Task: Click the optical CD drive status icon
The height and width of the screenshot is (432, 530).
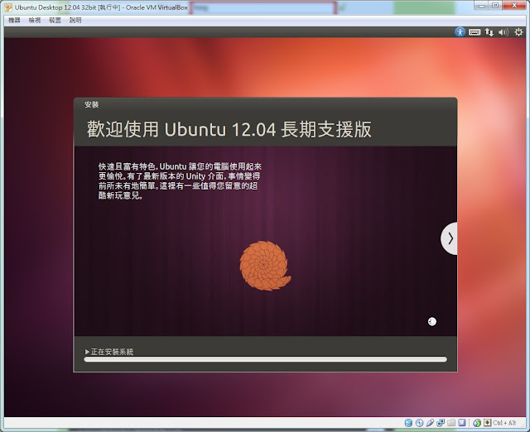Action: click(x=419, y=423)
